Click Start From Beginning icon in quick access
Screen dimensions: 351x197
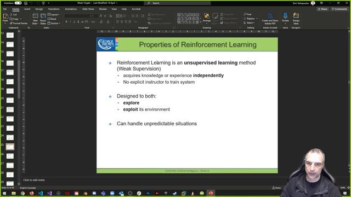click(x=43, y=3)
